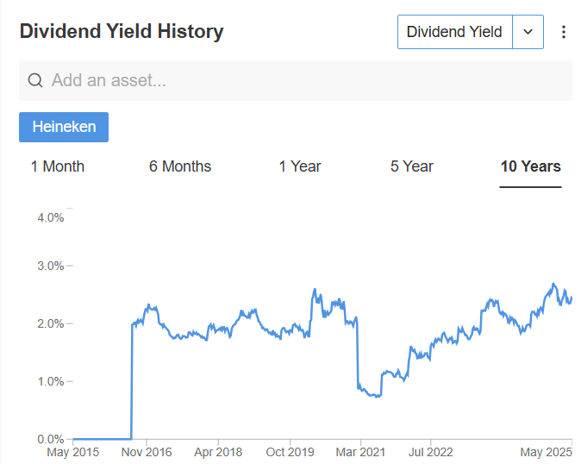Click the Jul 2022 axis marker
Viewport: 581px width, 464px height.
(430, 452)
